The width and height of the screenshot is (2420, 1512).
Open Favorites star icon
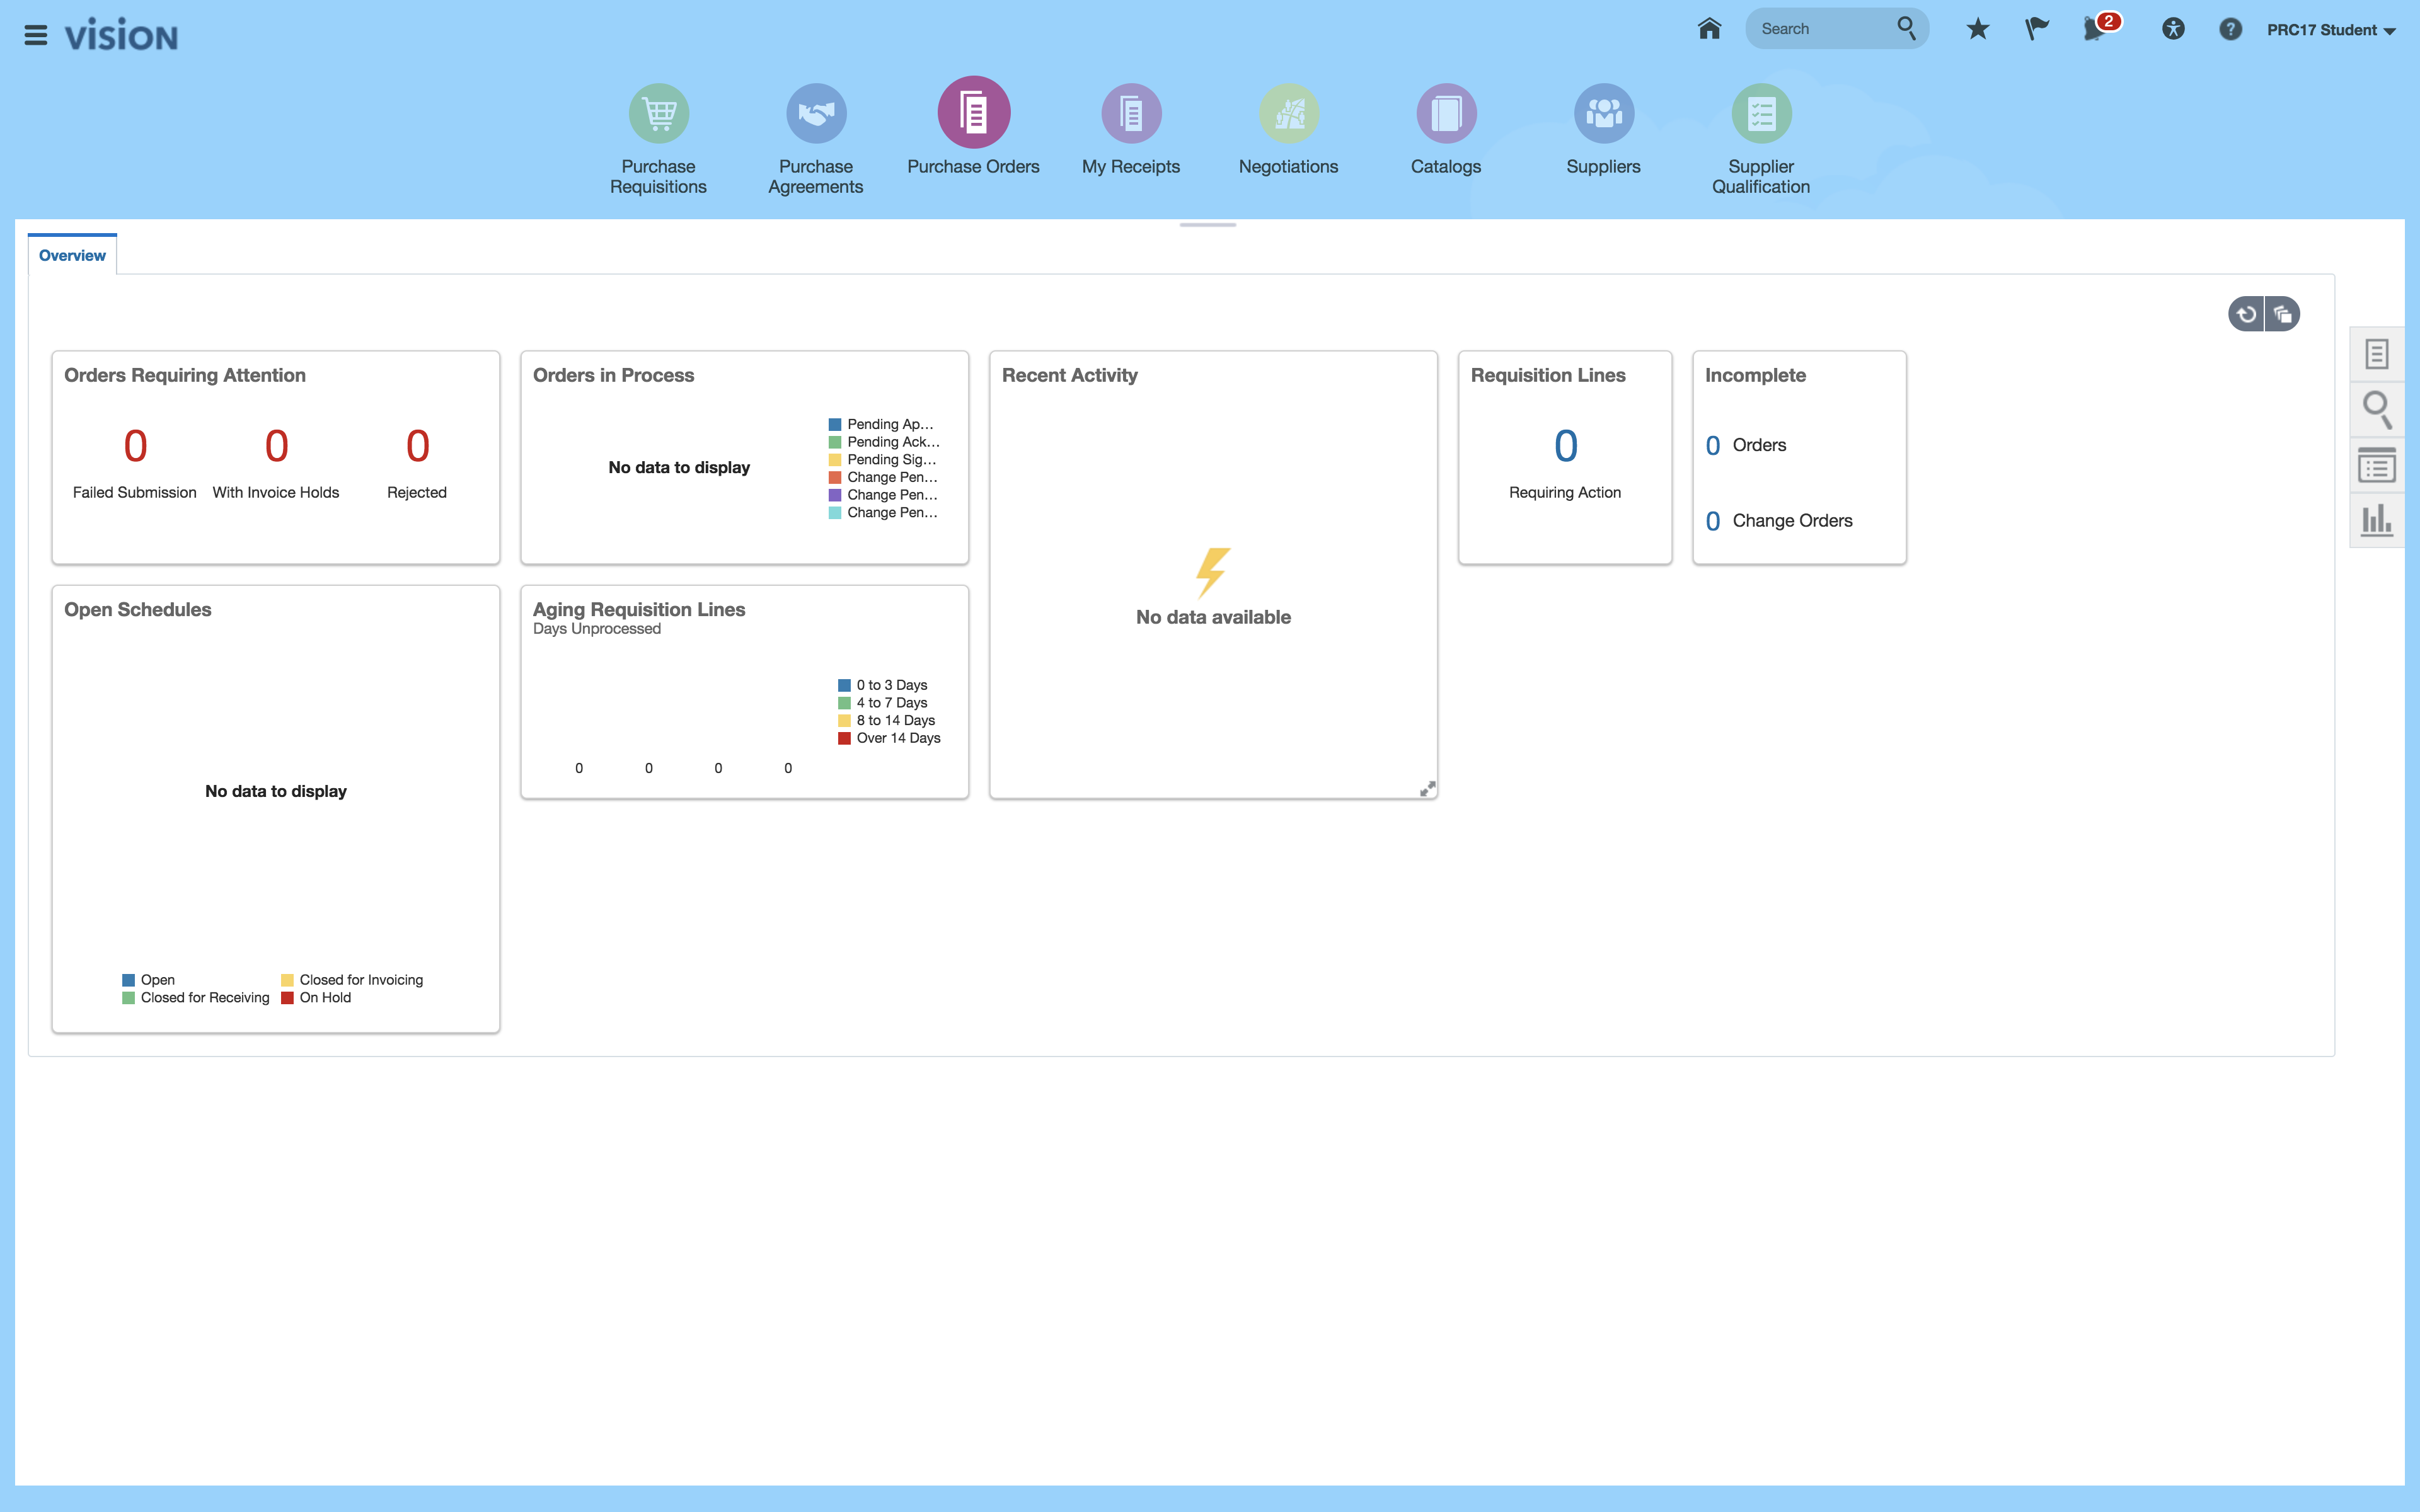point(1977,29)
